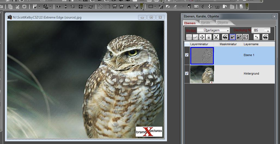
Task: Click the layer lock padlock icon
Action: pos(209,37)
